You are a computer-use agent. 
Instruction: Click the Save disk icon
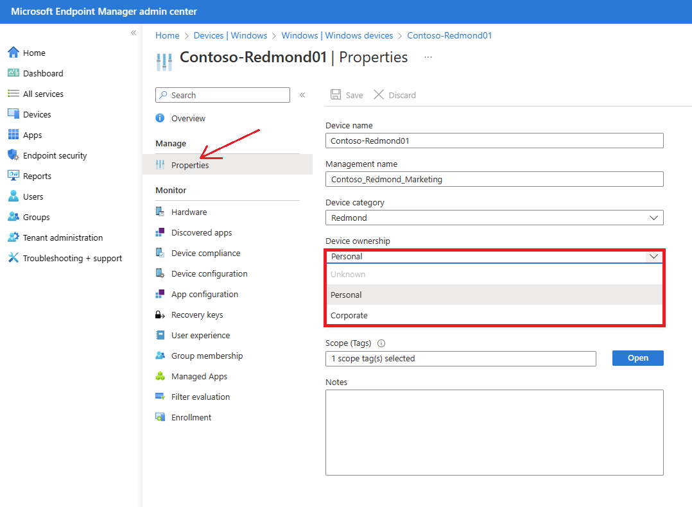point(336,95)
